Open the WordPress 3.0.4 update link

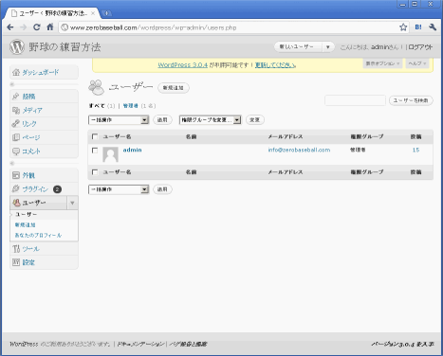pos(183,65)
